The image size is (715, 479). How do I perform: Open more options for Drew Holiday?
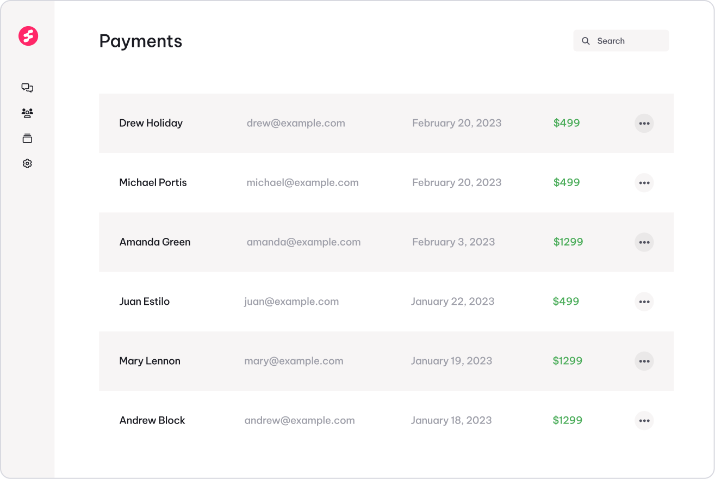[644, 124]
